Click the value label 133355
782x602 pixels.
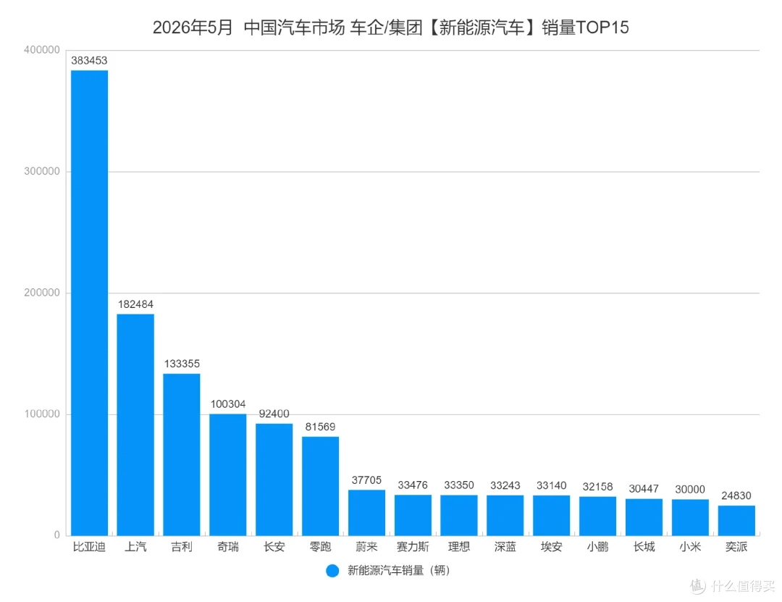tap(182, 364)
